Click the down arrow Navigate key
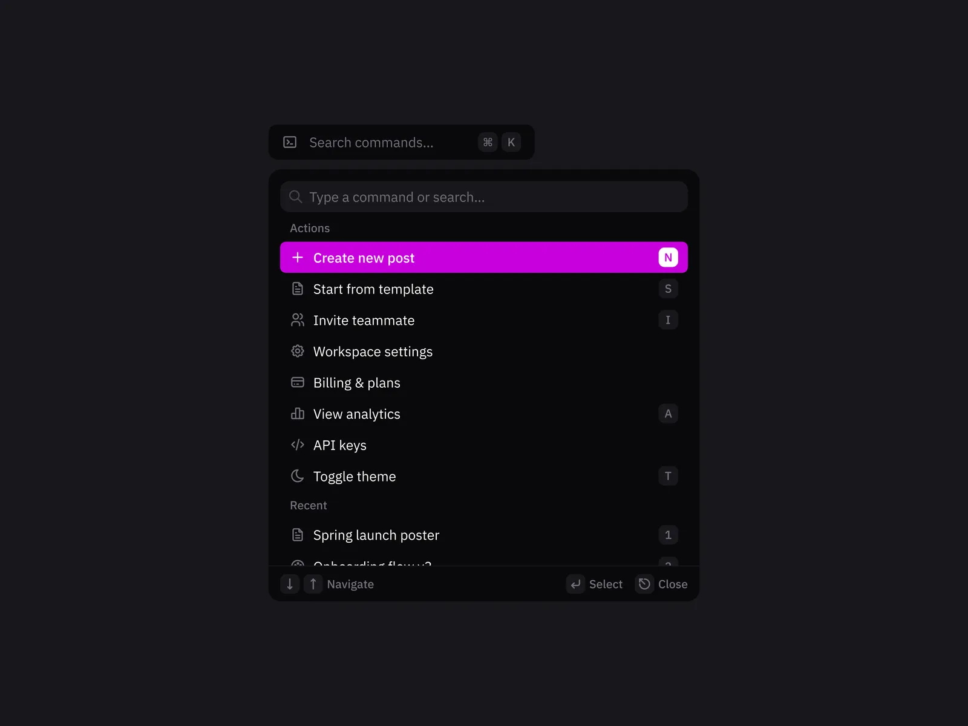Screen dimensions: 968x726 click(290, 584)
